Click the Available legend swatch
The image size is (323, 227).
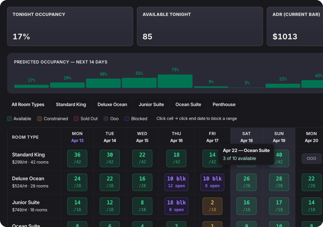(x=9, y=119)
